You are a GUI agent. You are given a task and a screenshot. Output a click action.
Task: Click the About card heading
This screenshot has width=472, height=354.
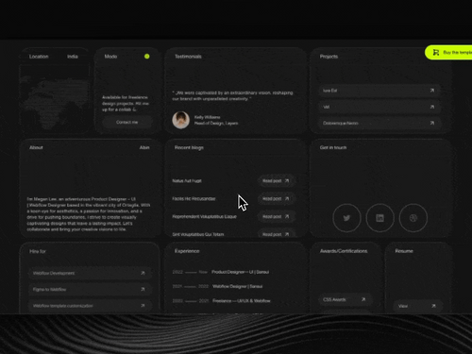[36, 147]
